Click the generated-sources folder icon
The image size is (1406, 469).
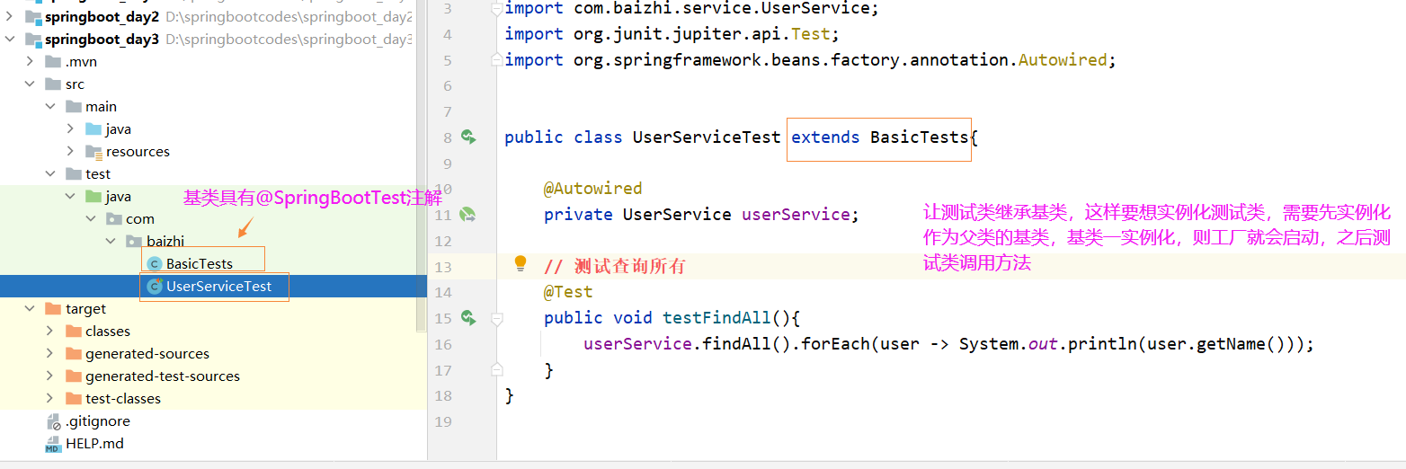pyautogui.click(x=74, y=353)
